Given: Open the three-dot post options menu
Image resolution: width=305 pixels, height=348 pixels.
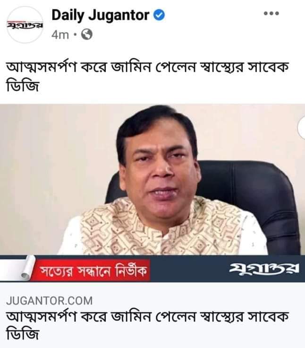Looking at the screenshot, I should [271, 13].
